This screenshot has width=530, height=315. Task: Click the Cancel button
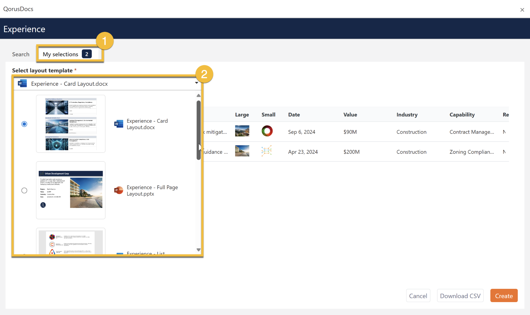(418, 296)
